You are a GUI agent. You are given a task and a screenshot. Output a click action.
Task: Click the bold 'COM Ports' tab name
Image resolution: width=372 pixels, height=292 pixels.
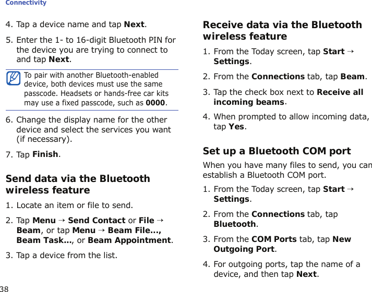[274, 239]
